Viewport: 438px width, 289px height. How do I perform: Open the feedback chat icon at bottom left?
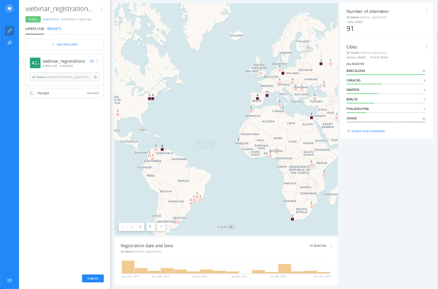(10, 281)
